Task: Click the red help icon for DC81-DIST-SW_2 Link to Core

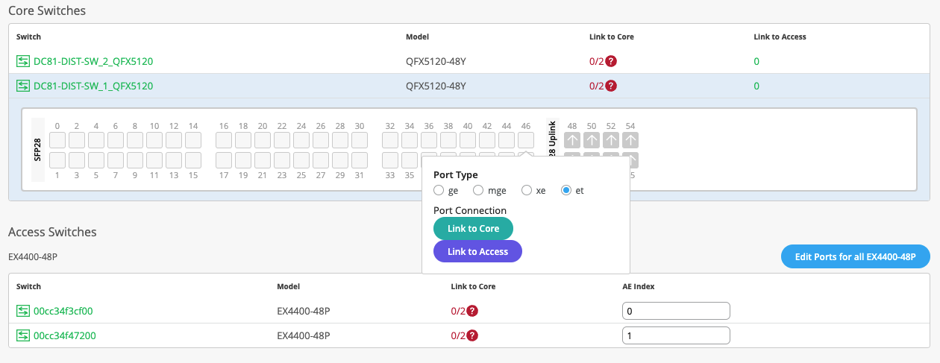Action: point(611,61)
